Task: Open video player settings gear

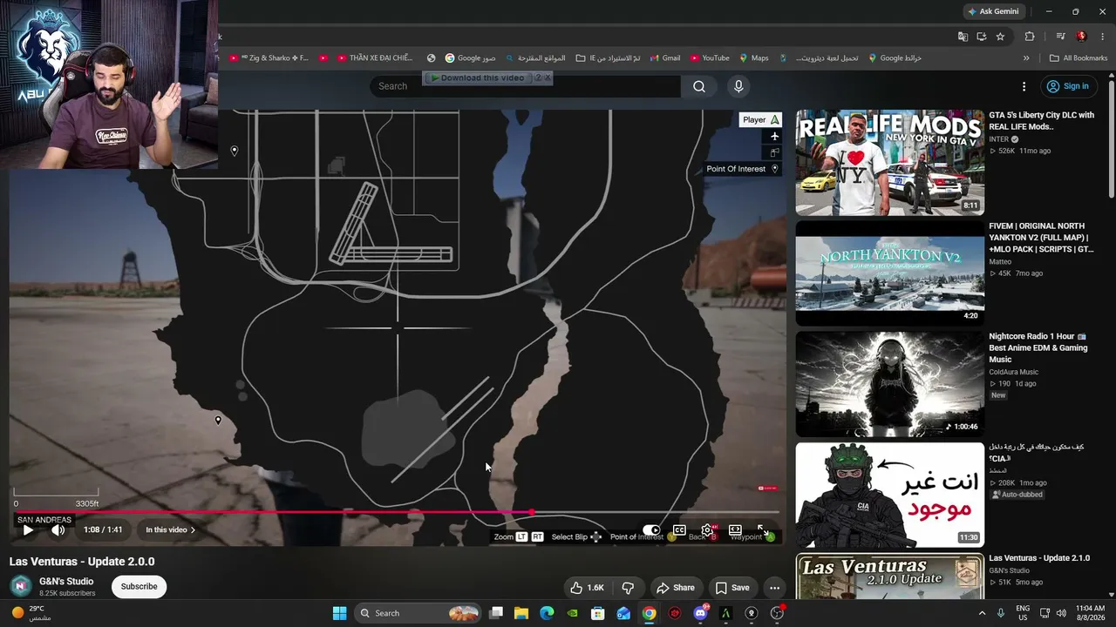Action: click(x=707, y=529)
